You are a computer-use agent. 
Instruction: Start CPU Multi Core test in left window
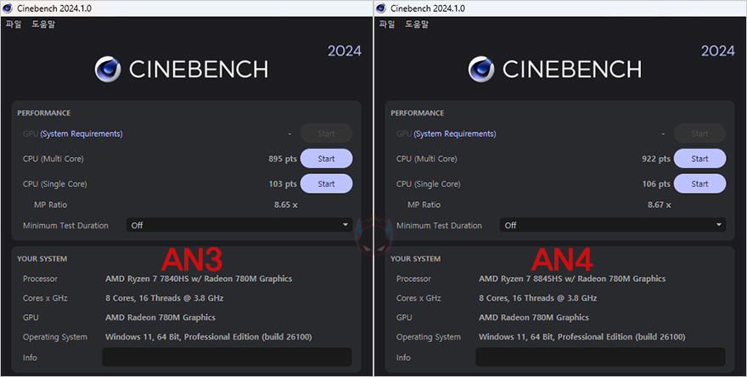tap(326, 159)
